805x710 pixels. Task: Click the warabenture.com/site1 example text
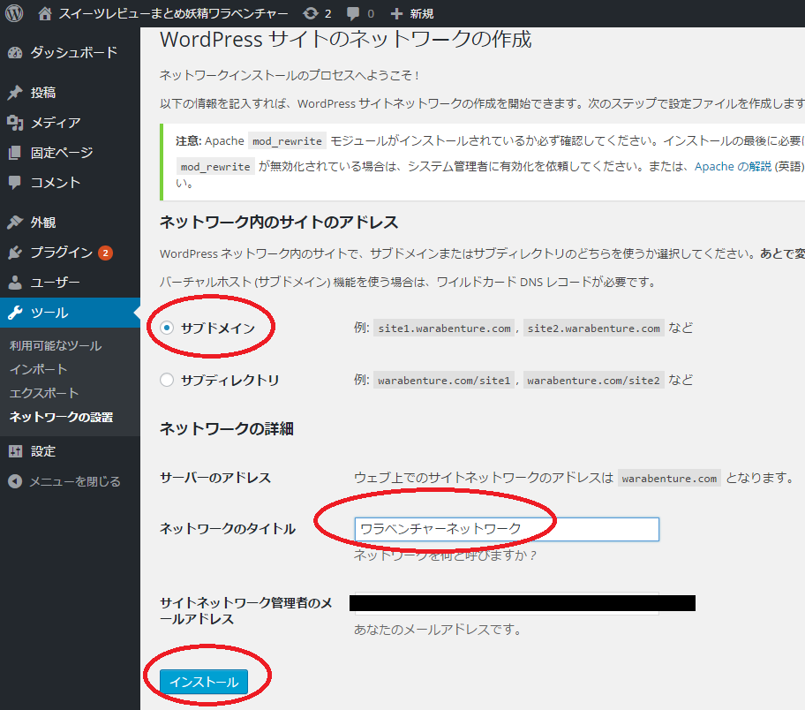pyautogui.click(x=444, y=381)
